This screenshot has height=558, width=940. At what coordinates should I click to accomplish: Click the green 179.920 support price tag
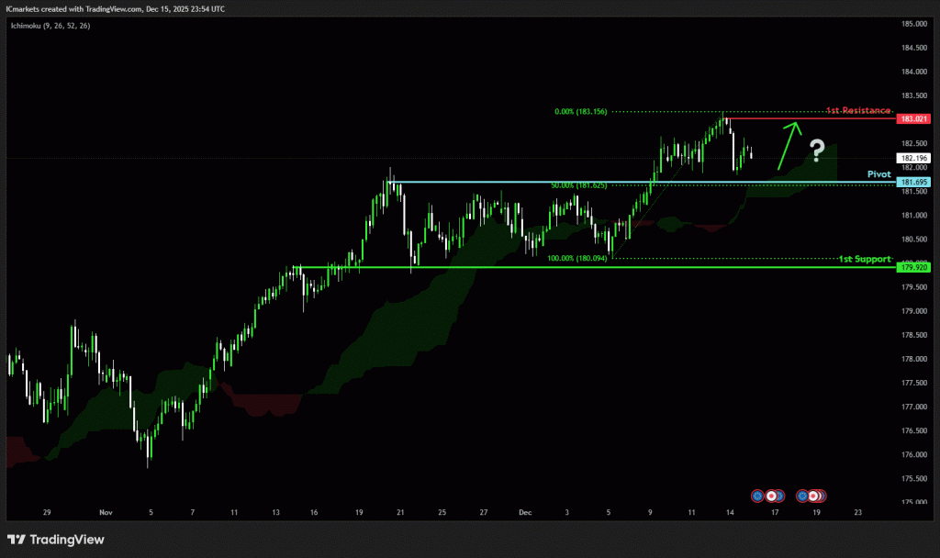[x=912, y=267]
